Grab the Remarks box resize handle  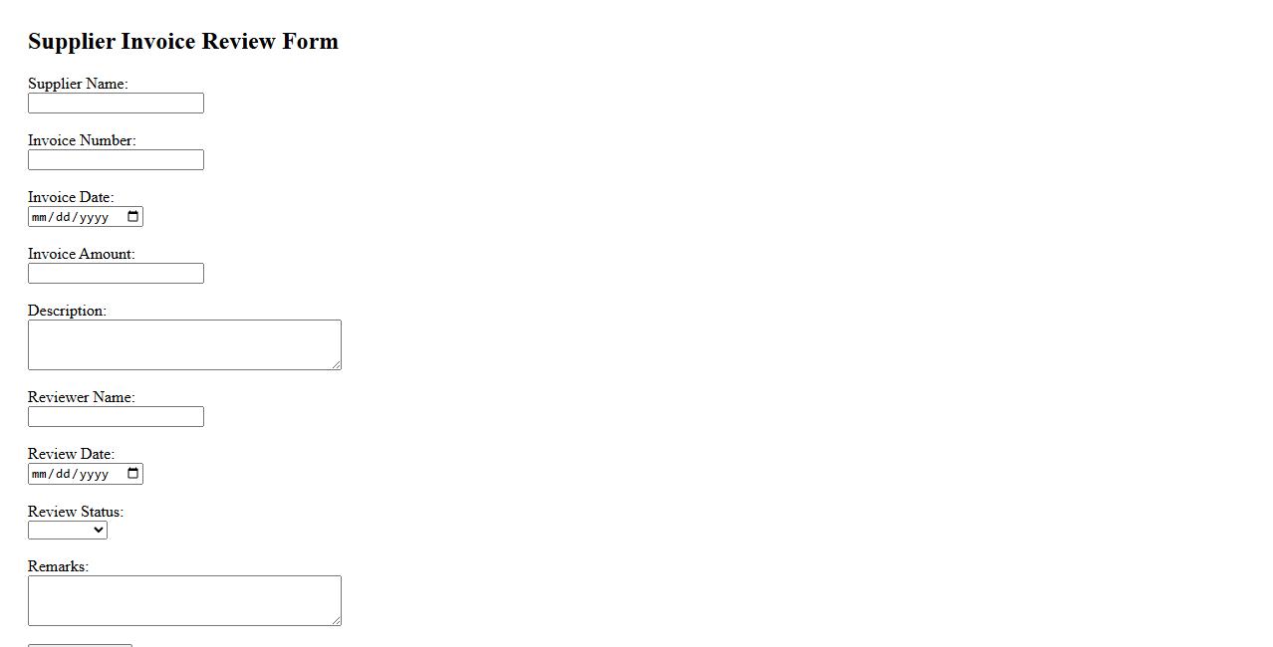coord(337,621)
